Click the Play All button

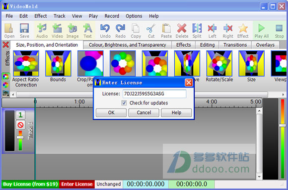262,31
